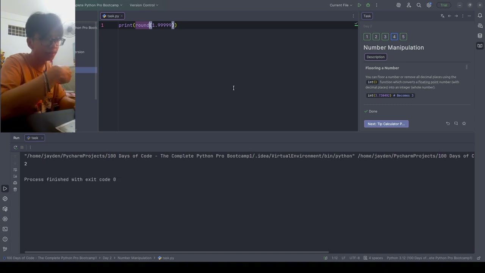
Task: Expand Current File run configuration dropdown
Action: pos(341,5)
